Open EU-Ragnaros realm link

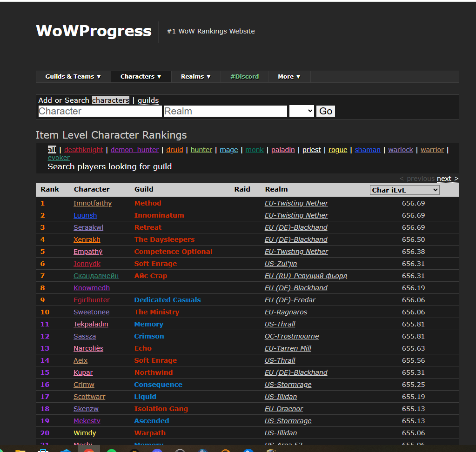tap(286, 312)
